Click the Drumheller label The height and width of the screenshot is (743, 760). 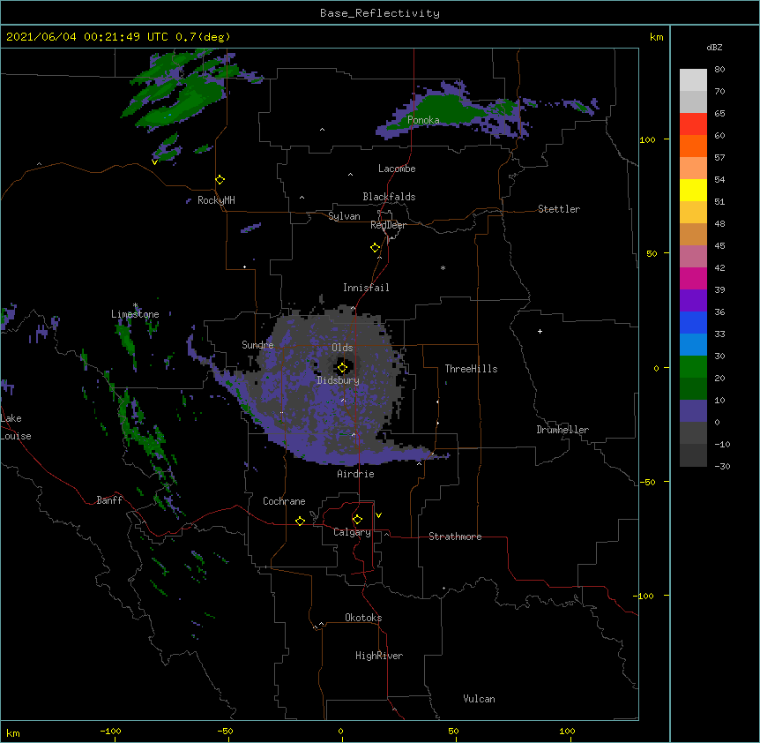563,430
